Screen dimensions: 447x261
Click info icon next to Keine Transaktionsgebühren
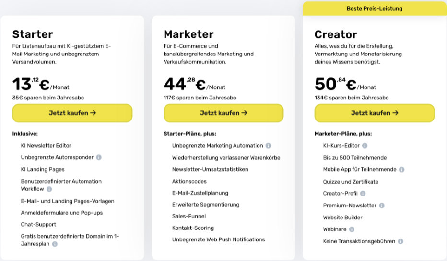pyautogui.click(x=400, y=241)
